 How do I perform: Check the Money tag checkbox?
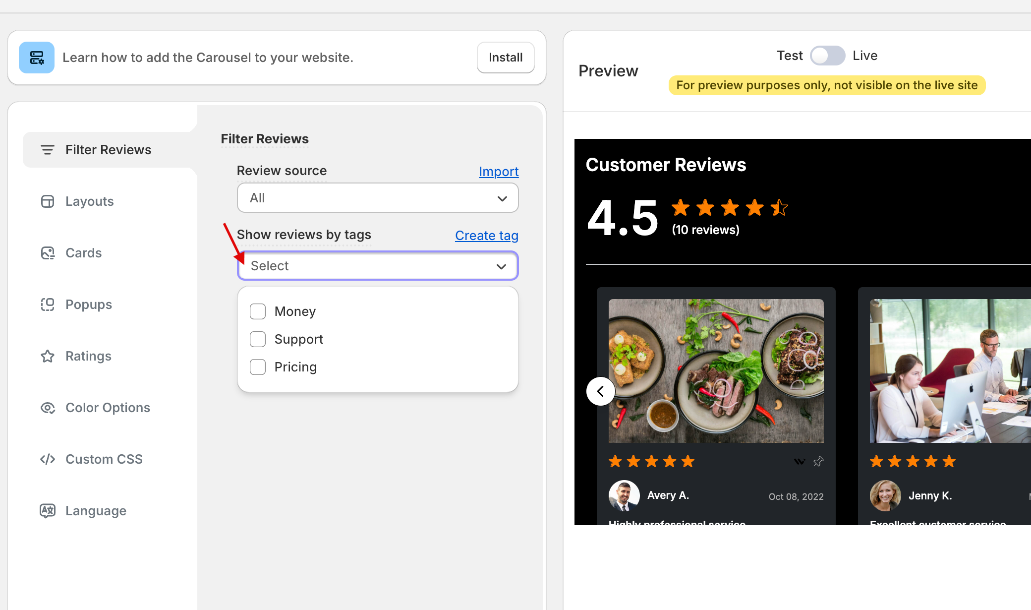click(258, 311)
